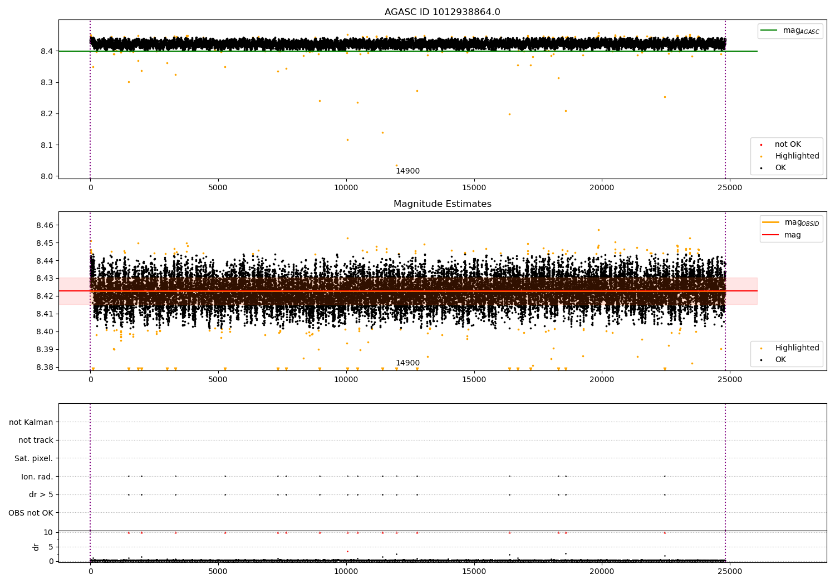The width and height of the screenshot is (835, 584).
Task: Click the 'Sat. pixel.' row label
Action: click(34, 458)
